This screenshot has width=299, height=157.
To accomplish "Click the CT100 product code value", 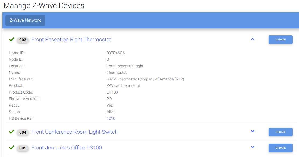I will tap(112, 92).
